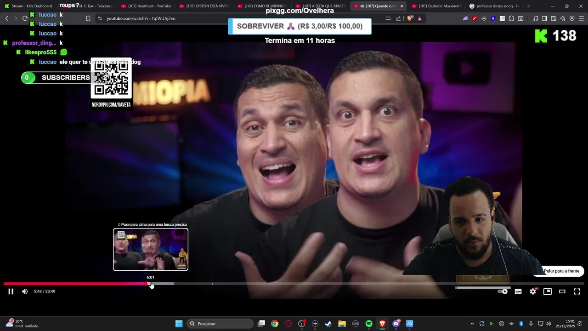The image size is (588, 331).
Task: Launch Google Chrome from taskbar
Action: pyautogui.click(x=275, y=324)
